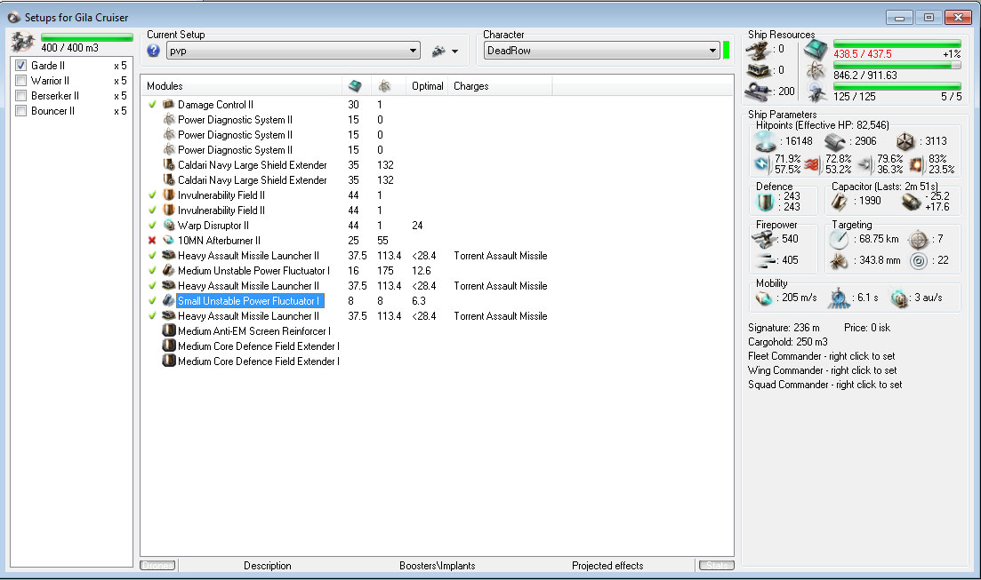The width and height of the screenshot is (981, 580).
Task: Click the align time icon showing 6.1 s
Action: (x=839, y=298)
